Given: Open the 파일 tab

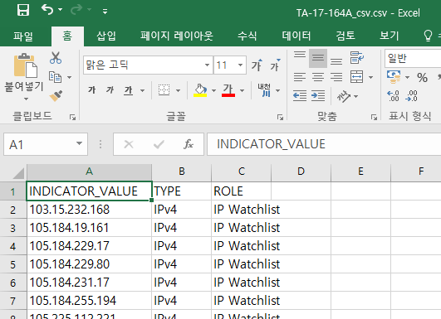Looking at the screenshot, I should [x=23, y=36].
